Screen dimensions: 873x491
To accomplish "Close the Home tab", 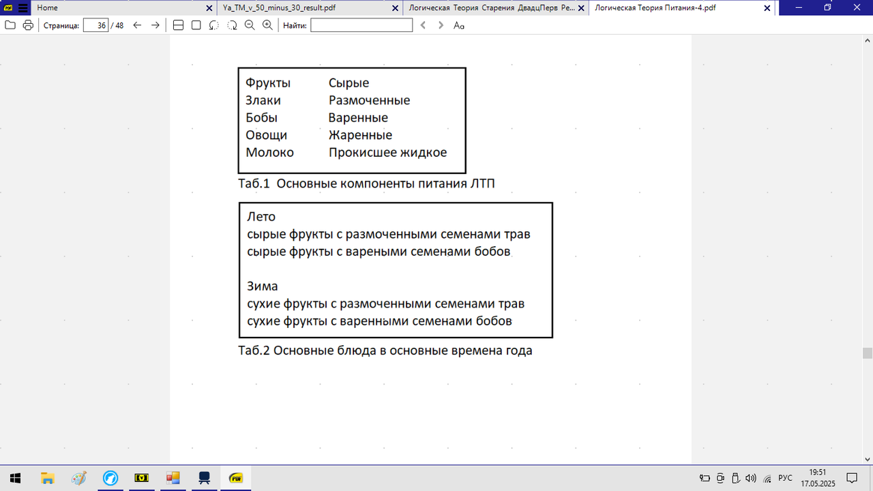I will point(211,8).
